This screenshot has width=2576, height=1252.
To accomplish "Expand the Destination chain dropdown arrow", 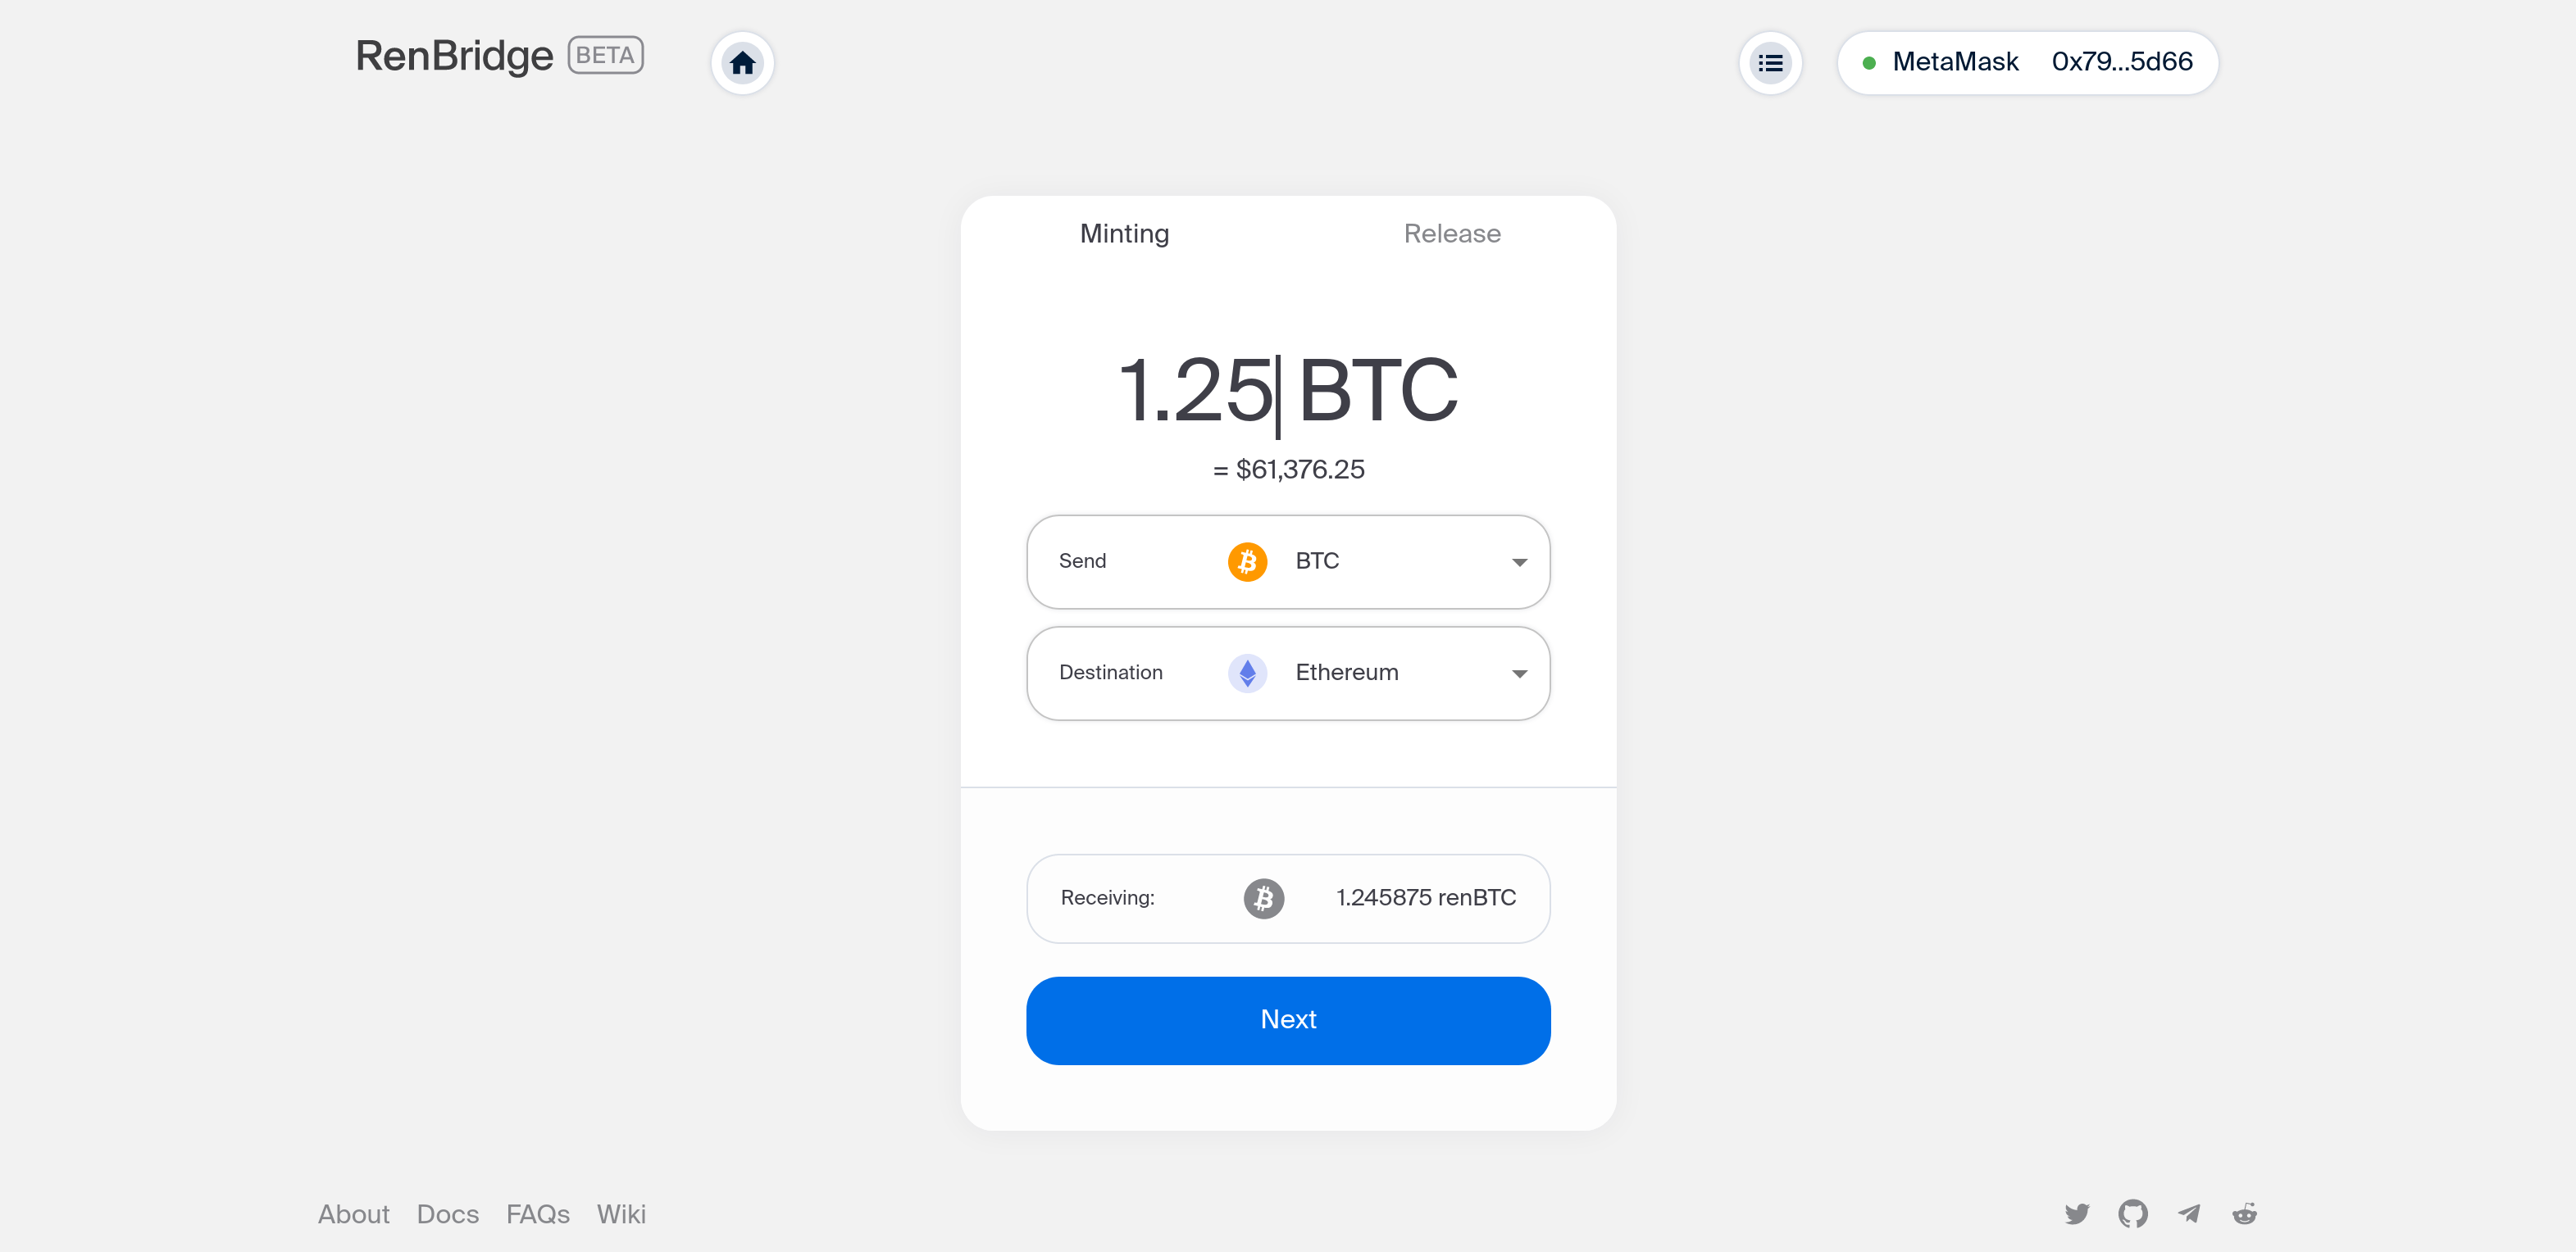I will 1519,674.
